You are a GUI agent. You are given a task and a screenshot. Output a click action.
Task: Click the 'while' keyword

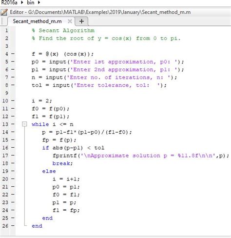pos(40,124)
